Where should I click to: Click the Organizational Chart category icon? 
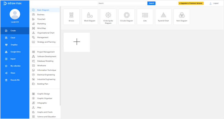33,33
